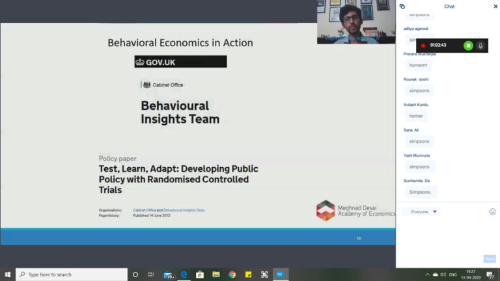
Task: Open the emoji picker in chat
Action: [x=492, y=211]
